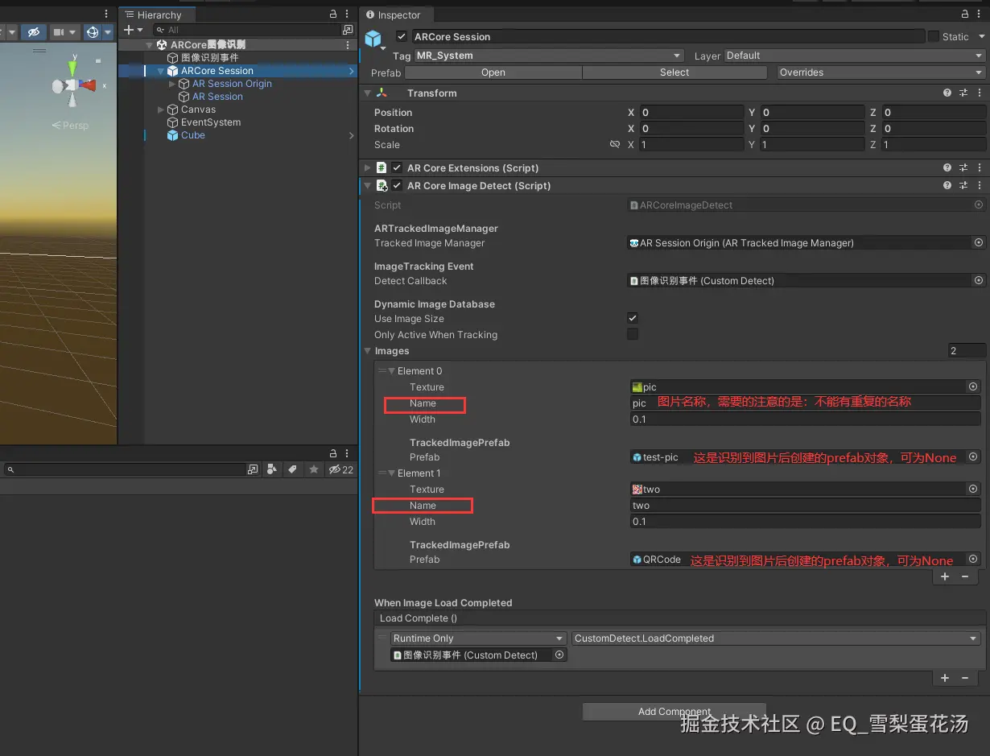Viewport: 990px width, 756px height.
Task: Click the Hierarchy search-type icon beside search
Action: 348,30
